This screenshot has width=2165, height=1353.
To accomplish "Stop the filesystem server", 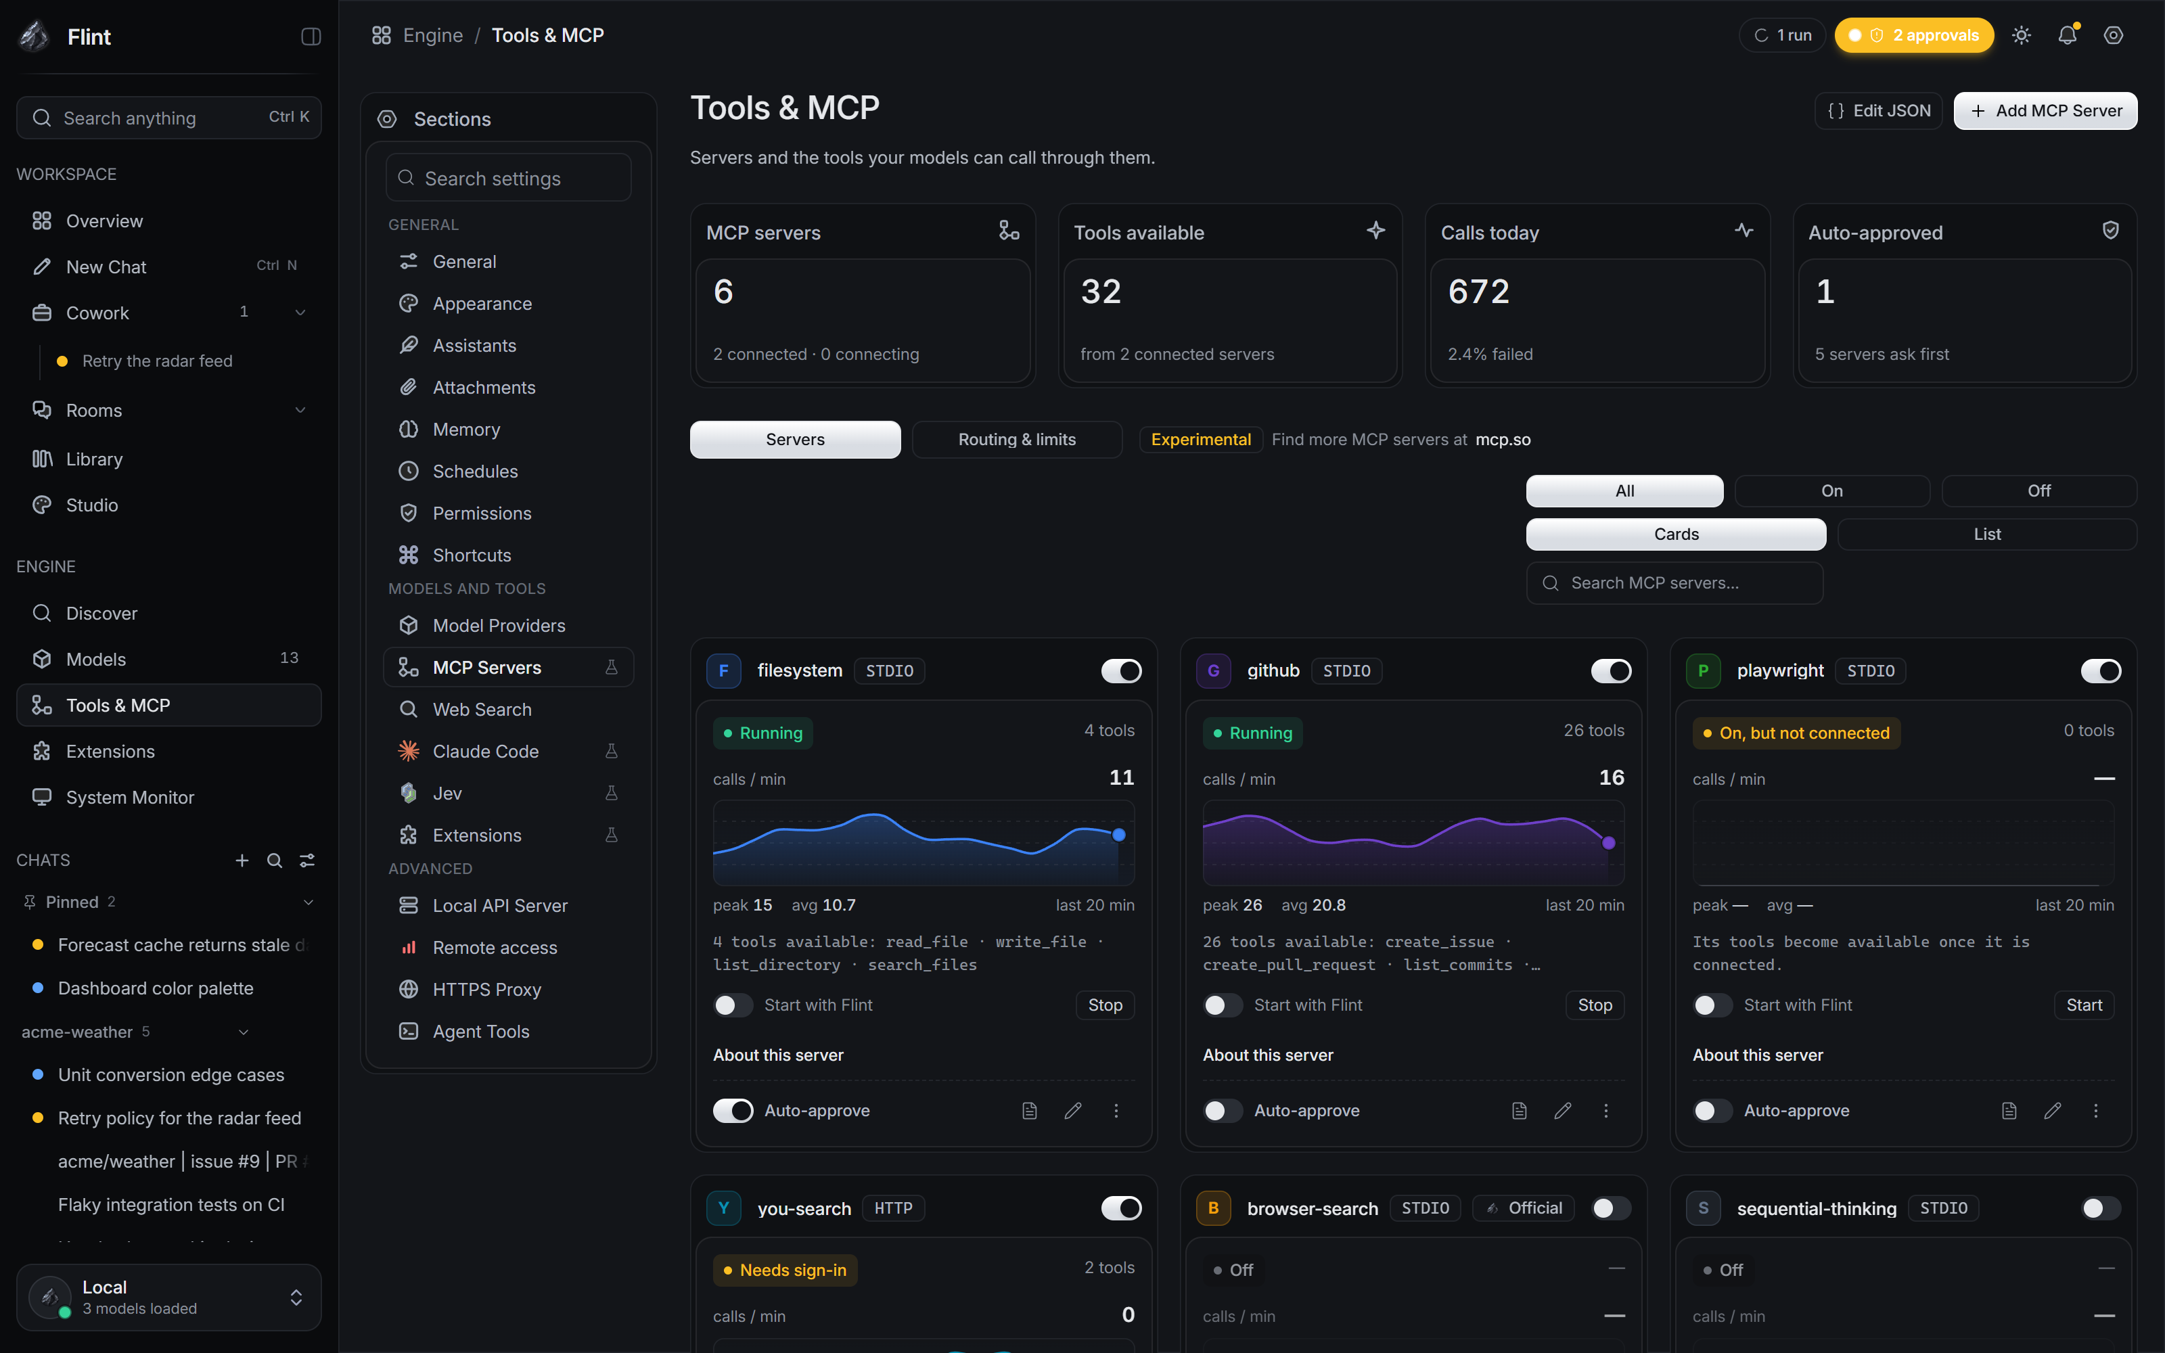I will [x=1105, y=1005].
